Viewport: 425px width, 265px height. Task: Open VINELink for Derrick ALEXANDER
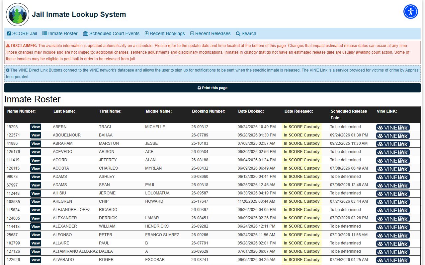[393, 218]
